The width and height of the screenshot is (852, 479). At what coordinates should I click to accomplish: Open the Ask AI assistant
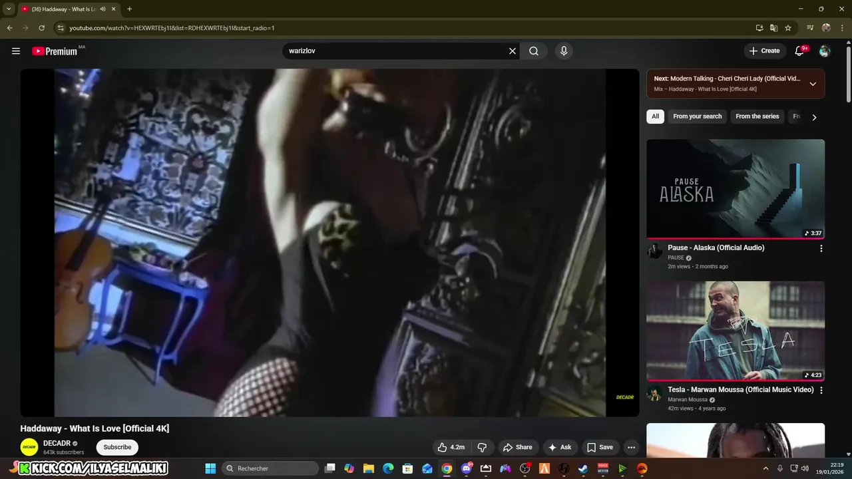tap(559, 447)
